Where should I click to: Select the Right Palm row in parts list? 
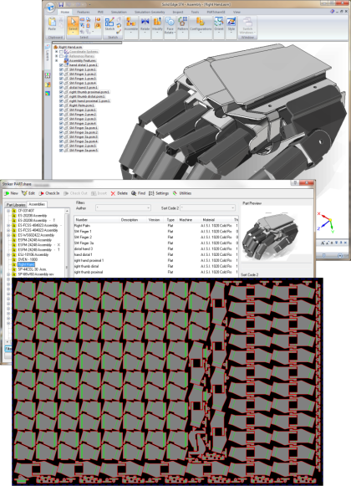click(155, 226)
